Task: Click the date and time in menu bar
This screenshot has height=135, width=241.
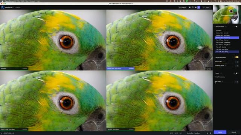Action: point(233,1)
